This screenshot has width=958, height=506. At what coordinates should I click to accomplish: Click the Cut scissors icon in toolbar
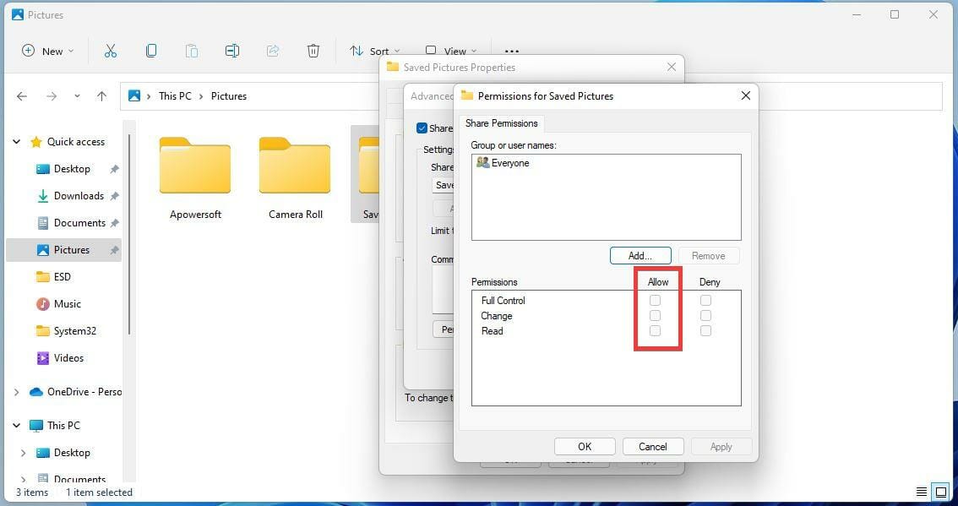tap(110, 52)
